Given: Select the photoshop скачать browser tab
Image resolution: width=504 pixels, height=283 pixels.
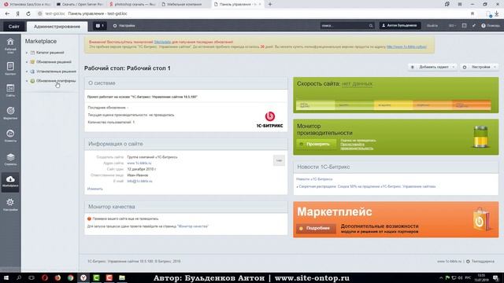Looking at the screenshot, I should [132, 4].
